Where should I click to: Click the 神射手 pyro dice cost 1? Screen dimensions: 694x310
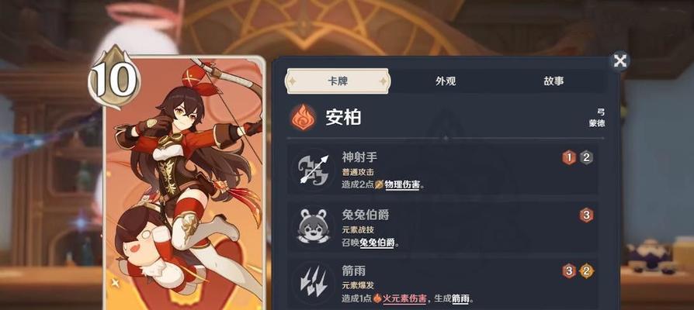569,157
